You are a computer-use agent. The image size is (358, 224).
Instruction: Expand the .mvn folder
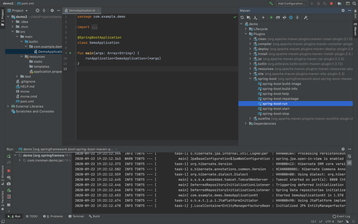pyautogui.click(x=13, y=27)
